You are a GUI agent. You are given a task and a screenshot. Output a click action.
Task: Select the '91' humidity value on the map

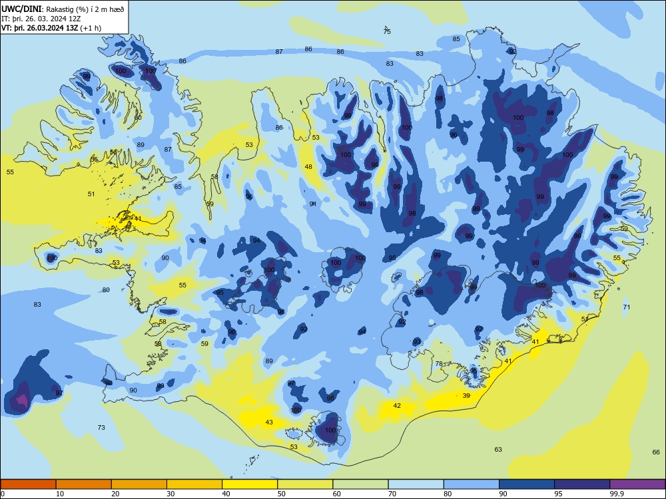point(313,204)
